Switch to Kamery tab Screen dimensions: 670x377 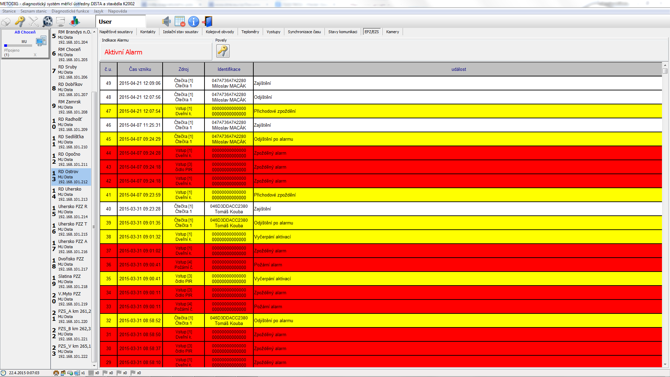(393, 32)
